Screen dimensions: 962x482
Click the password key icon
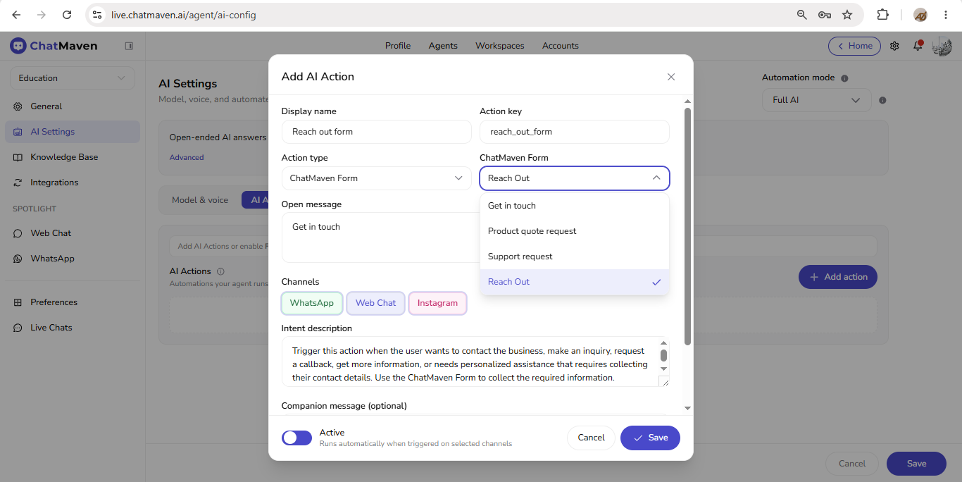click(825, 15)
